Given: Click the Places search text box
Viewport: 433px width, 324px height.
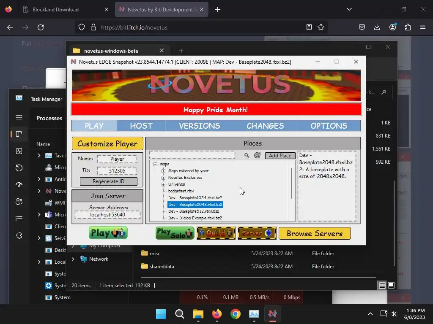Looking at the screenshot, I should tap(192, 155).
